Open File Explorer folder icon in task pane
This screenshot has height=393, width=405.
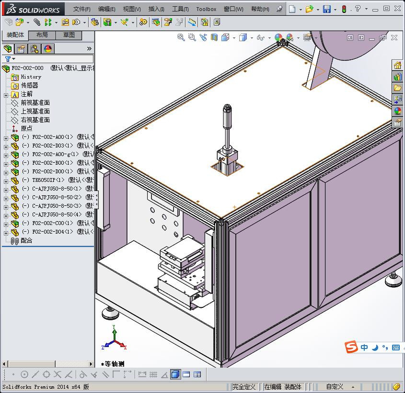point(397,88)
